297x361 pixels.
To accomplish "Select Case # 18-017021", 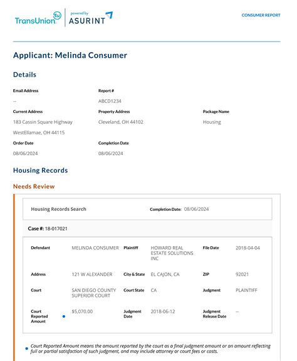I will point(48,229).
